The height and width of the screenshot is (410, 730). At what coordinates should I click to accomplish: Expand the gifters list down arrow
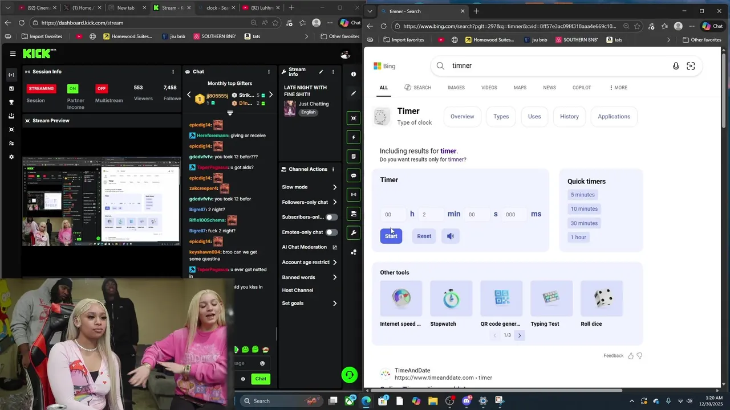pyautogui.click(x=230, y=113)
